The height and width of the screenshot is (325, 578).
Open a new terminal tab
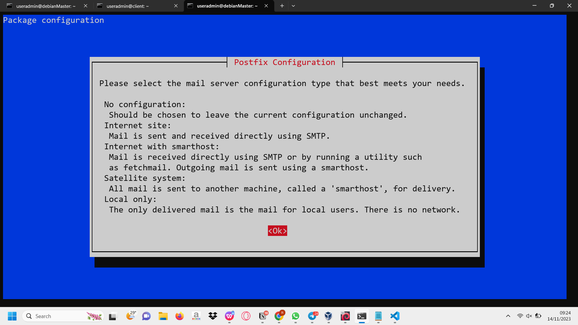tap(282, 6)
